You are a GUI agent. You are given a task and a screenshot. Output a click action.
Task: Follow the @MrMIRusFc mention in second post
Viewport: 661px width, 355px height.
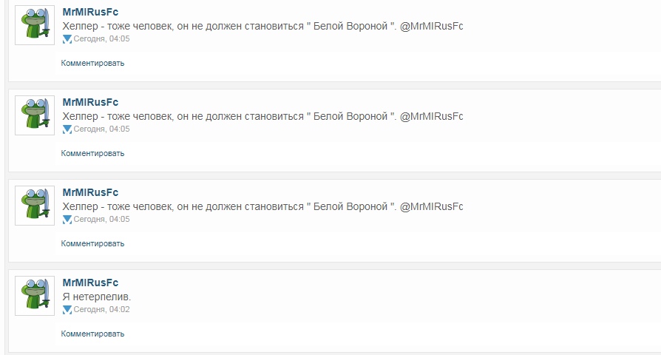[431, 116]
